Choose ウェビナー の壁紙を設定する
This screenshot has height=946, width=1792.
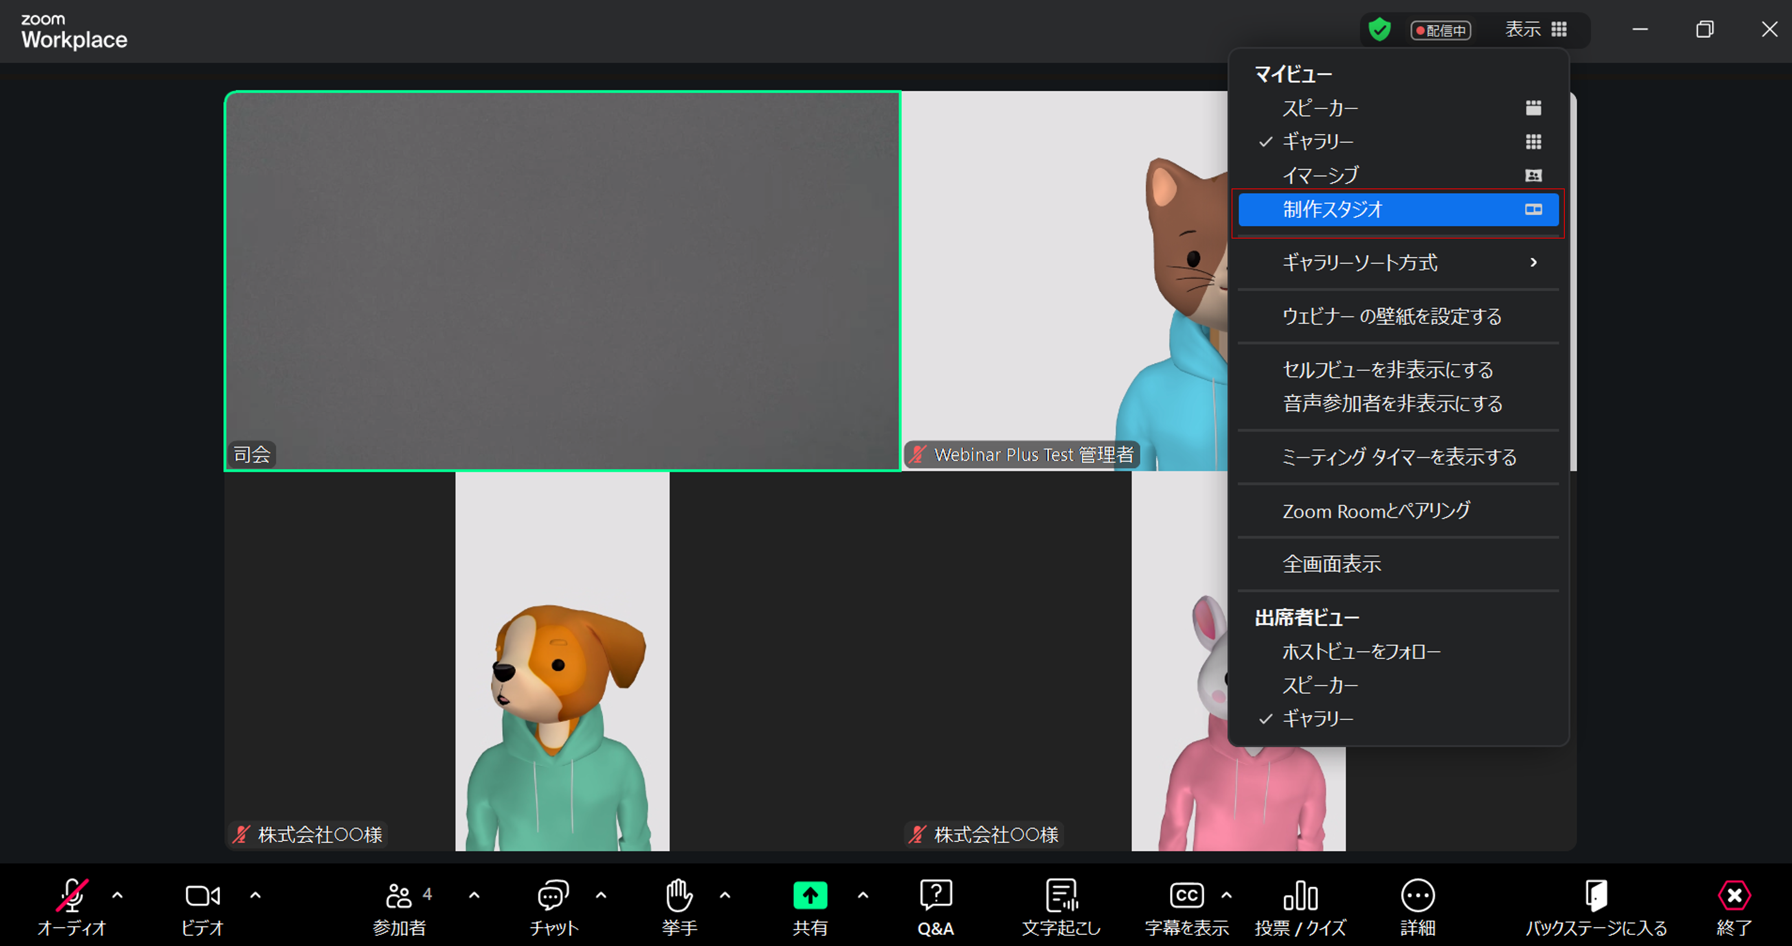pyautogui.click(x=1398, y=316)
